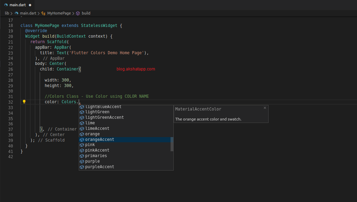
Task: Close the MaterialAccentColor documentation popup
Action: click(265, 108)
